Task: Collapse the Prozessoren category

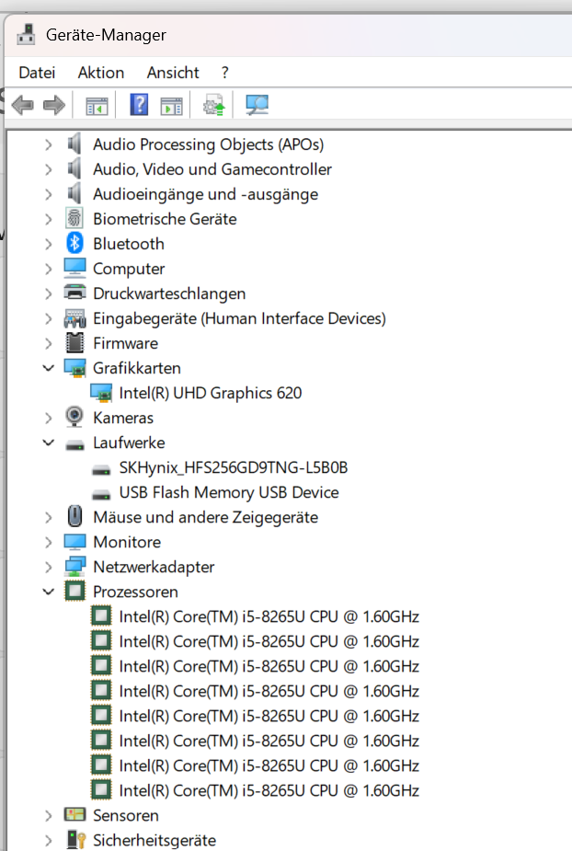Action: tap(49, 592)
